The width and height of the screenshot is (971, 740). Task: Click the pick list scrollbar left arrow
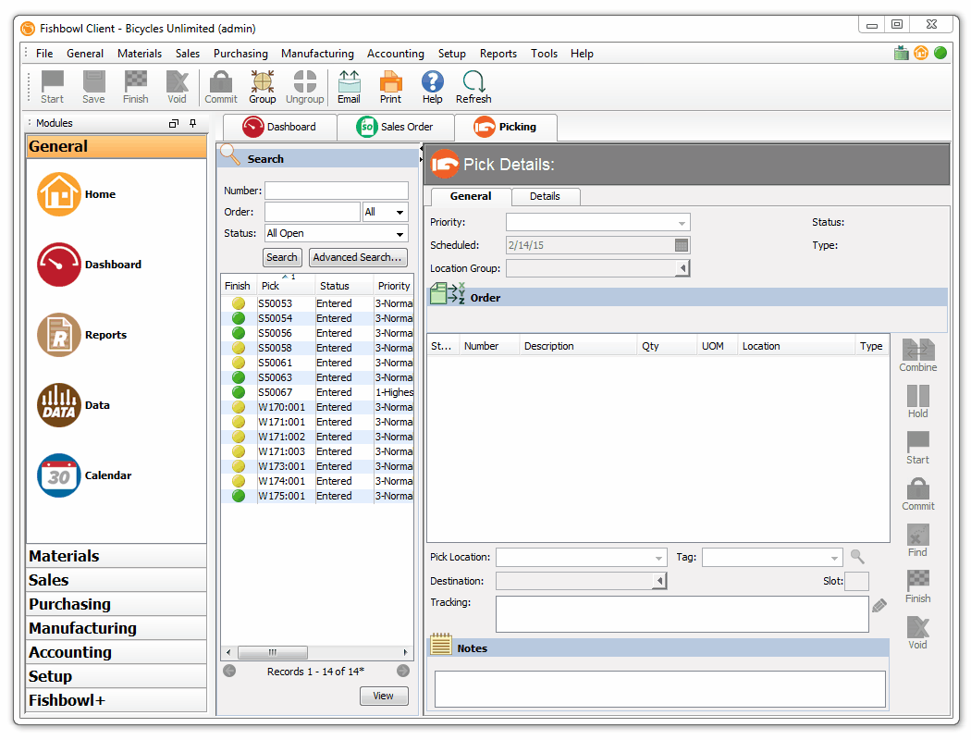click(x=228, y=653)
